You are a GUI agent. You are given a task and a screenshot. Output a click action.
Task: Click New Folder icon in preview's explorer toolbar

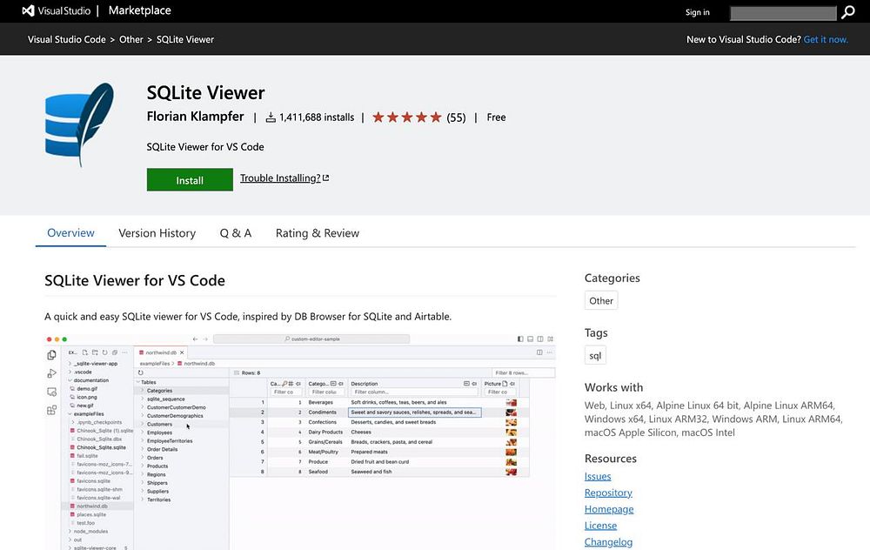click(x=95, y=352)
